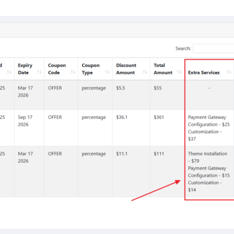Image resolution: width=234 pixels, height=234 pixels.
Task: Select the Sep 17 2026 expiry date
Action: click(25, 121)
